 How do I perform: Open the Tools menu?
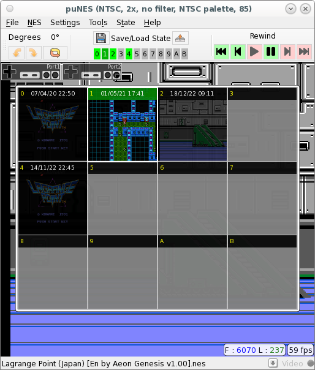pos(98,23)
